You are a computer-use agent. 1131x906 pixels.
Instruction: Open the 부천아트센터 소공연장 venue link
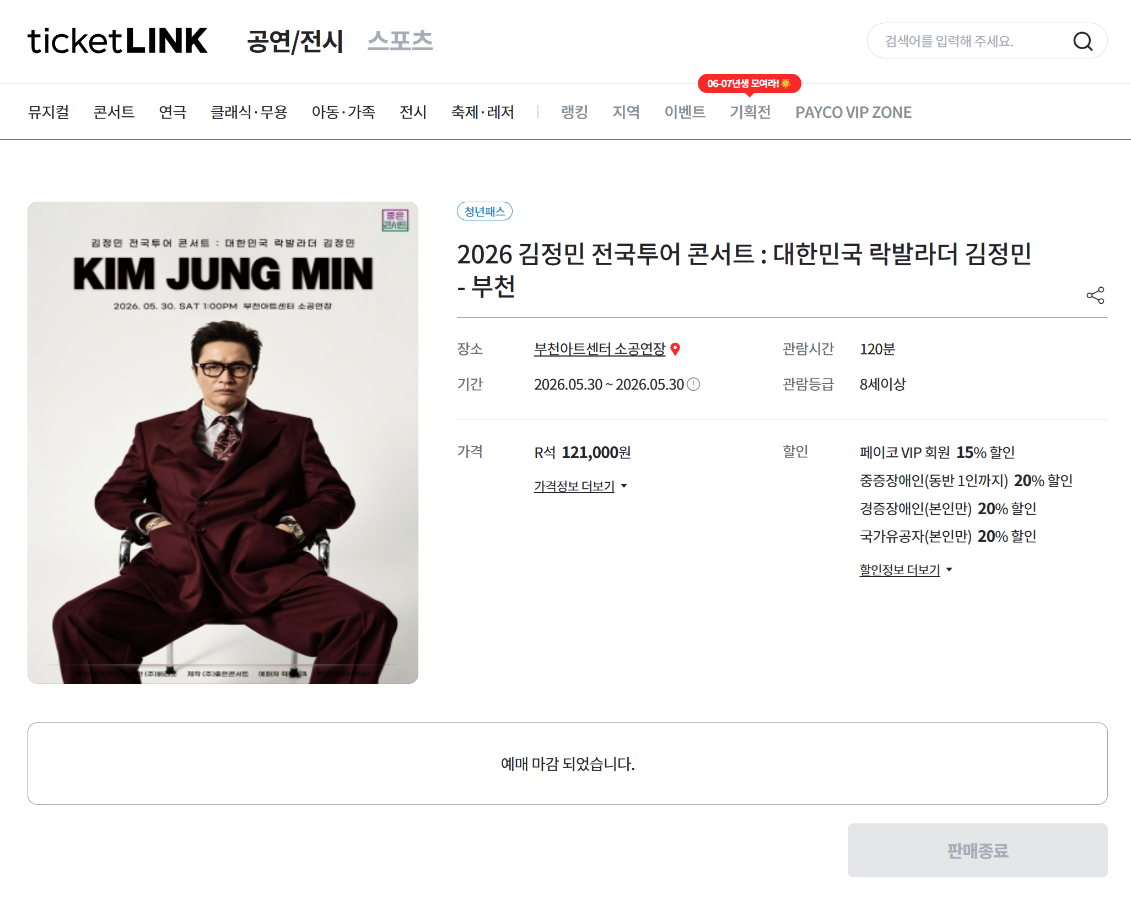pos(600,349)
